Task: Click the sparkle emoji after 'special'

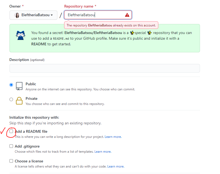Action: coord(149,33)
